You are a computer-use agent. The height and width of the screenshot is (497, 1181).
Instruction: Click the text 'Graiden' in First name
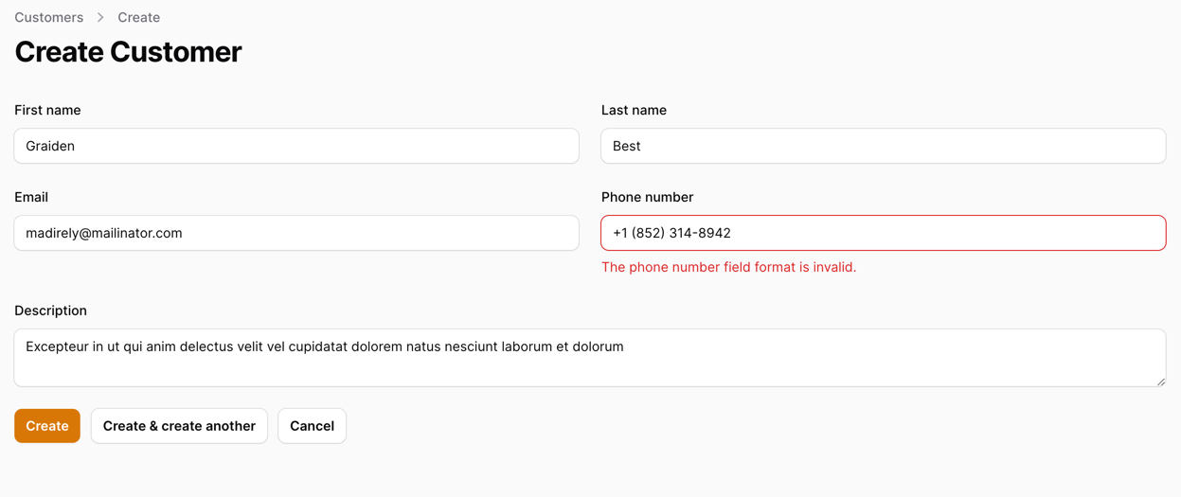click(50, 146)
